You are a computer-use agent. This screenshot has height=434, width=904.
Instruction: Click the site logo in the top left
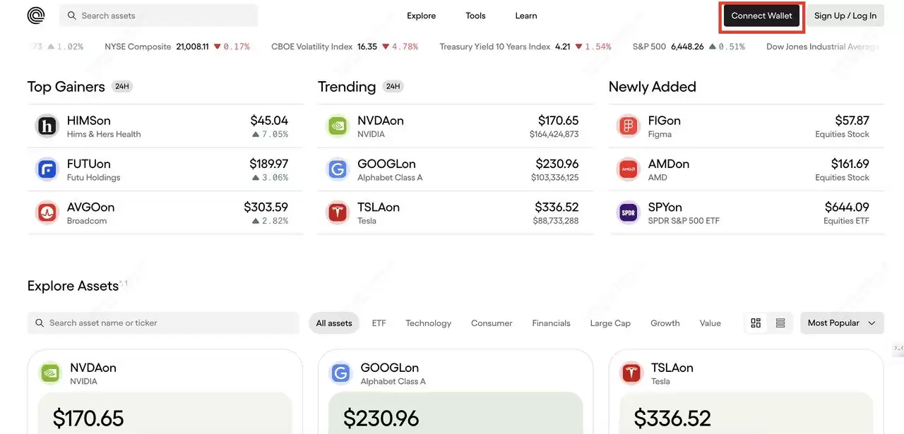coord(35,15)
